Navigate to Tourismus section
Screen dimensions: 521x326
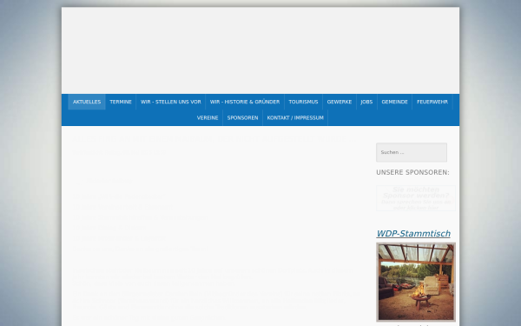point(303,102)
